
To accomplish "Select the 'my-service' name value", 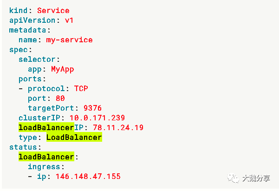I will coord(69,40).
